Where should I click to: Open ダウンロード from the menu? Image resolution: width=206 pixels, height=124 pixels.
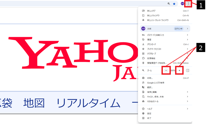pyautogui.click(x=165, y=44)
